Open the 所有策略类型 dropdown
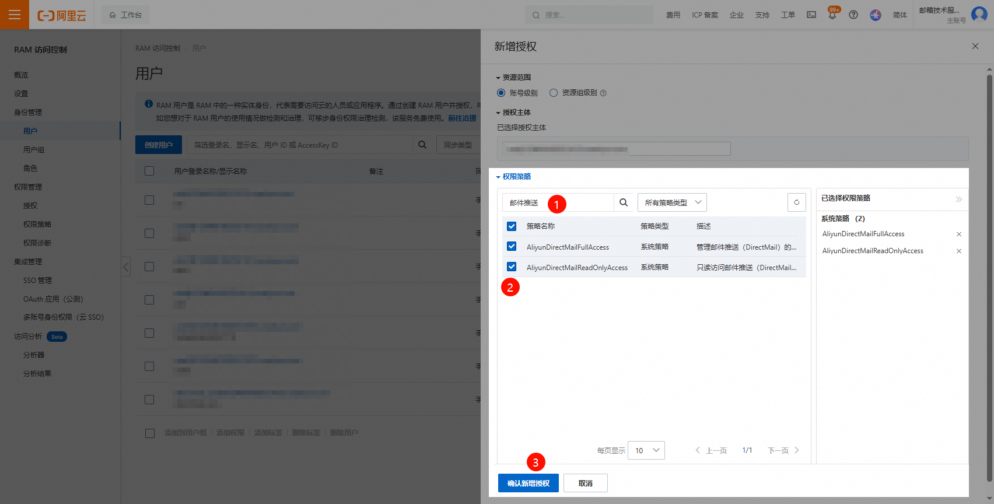Screen dimensions: 994x504 (x=672, y=202)
